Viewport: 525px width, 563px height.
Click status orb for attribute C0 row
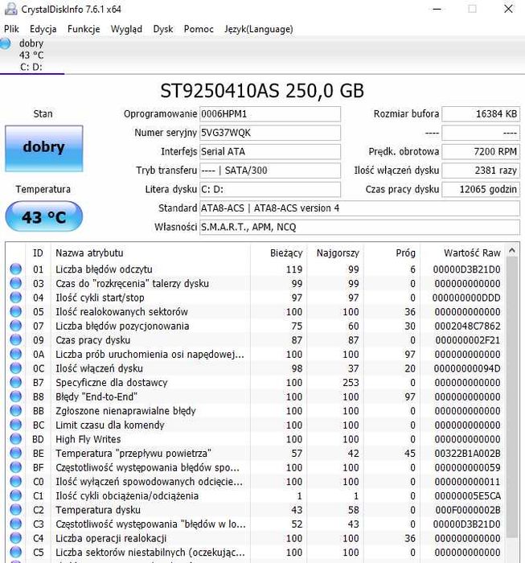click(x=15, y=481)
